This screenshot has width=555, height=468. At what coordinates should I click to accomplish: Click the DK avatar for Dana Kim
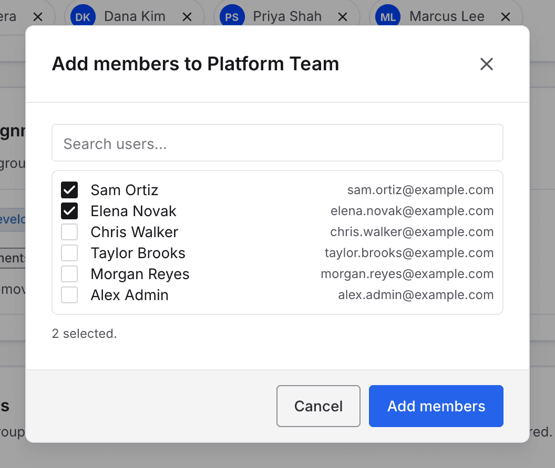[83, 17]
